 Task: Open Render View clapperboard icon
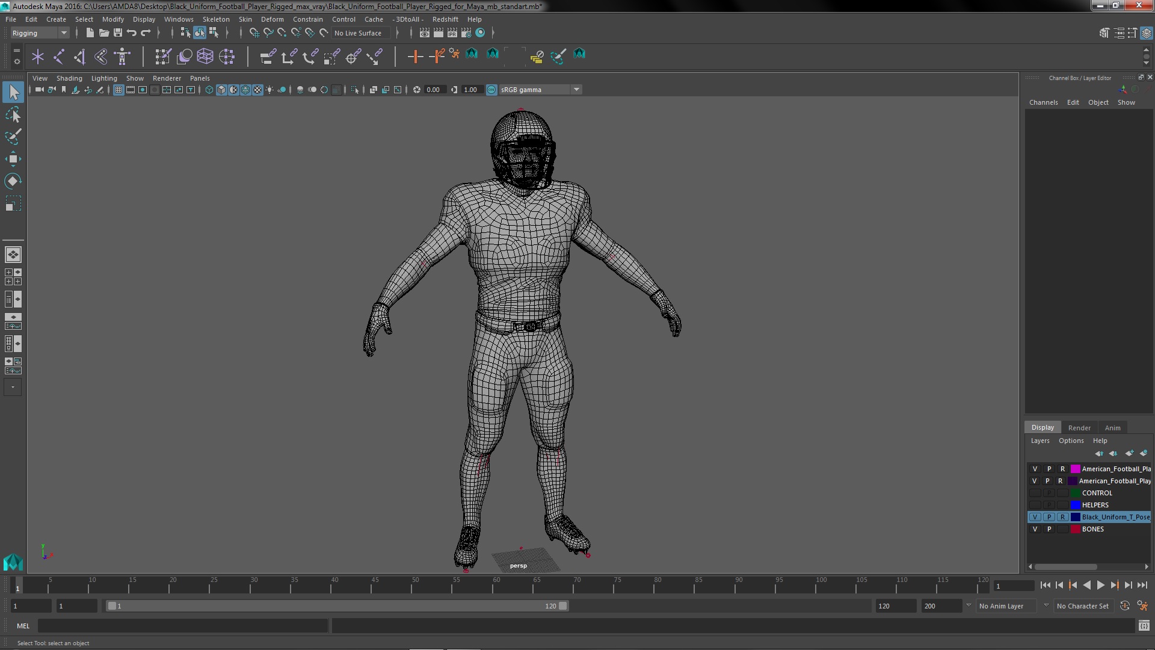point(425,32)
